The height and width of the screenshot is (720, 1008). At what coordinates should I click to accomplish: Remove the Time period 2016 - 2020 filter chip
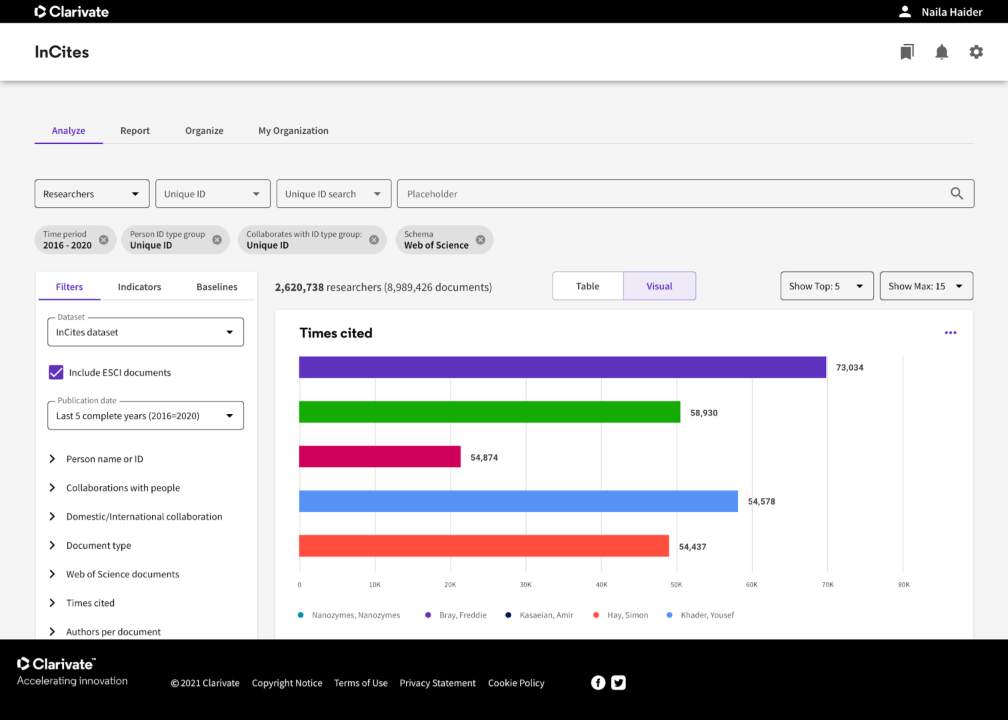tap(103, 240)
